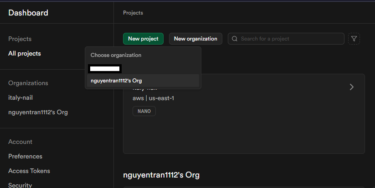Select the first organization in the dropdown list
Viewport: 375px width, 188px height.
tap(105, 69)
